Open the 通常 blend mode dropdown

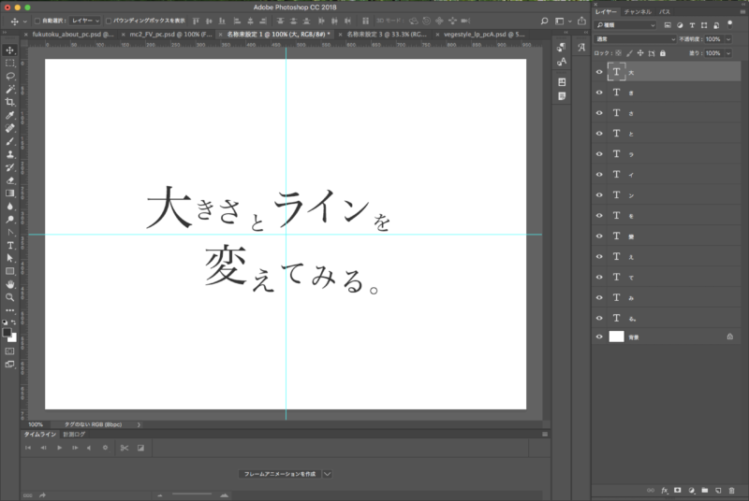click(635, 39)
